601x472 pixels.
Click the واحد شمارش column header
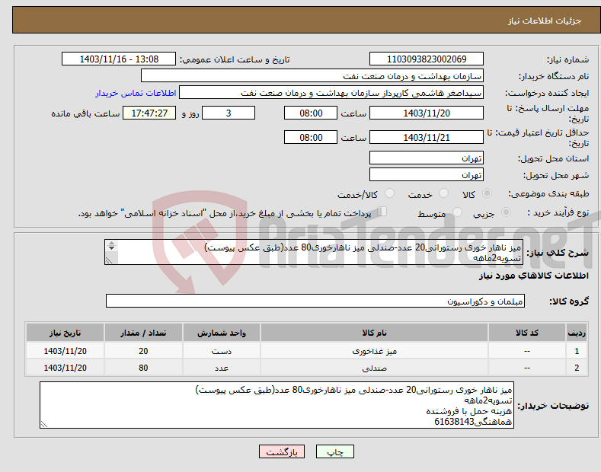(x=222, y=333)
